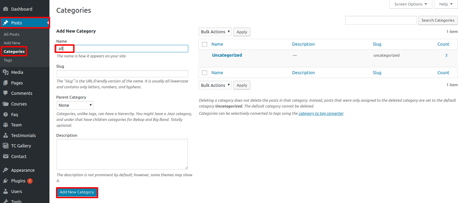Click the Contact envelope icon
This screenshot has height=203, width=464.
coord(5,157)
